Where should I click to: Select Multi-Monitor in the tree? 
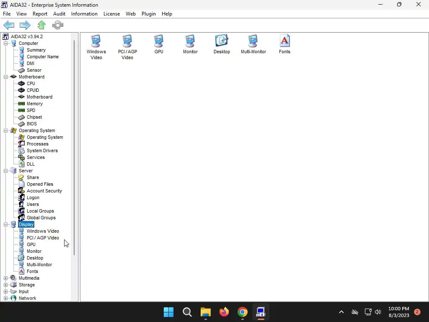tap(39, 265)
